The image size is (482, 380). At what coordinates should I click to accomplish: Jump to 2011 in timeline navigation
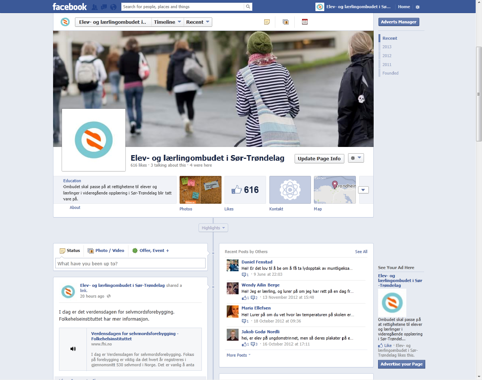click(387, 65)
